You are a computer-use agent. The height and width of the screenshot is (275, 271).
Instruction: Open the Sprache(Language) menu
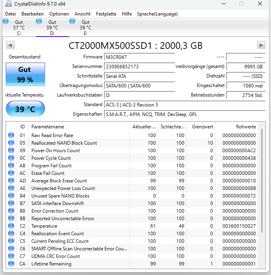click(158, 14)
